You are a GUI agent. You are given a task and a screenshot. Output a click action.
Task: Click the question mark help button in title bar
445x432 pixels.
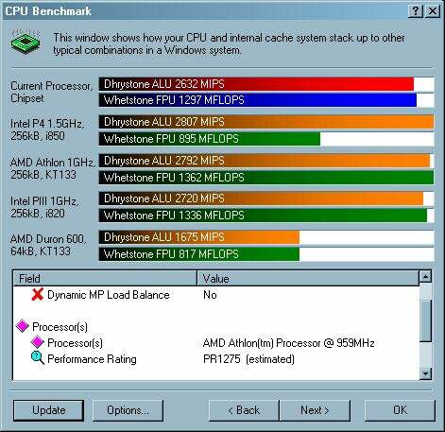(416, 11)
